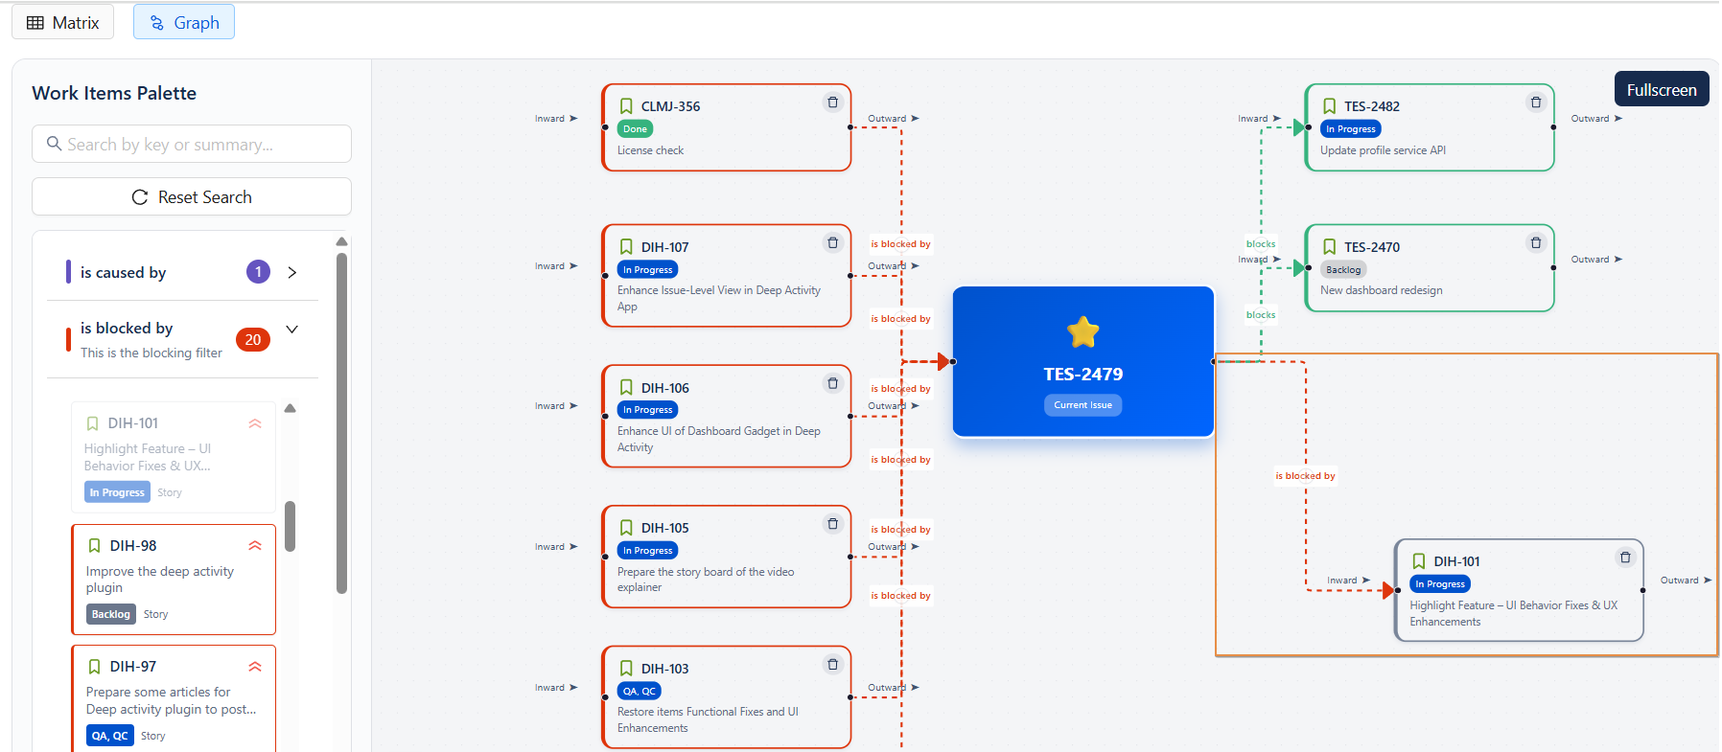Image resolution: width=1722 pixels, height=752 pixels.
Task: Click trash icon on DIH-107 card
Action: click(x=832, y=243)
